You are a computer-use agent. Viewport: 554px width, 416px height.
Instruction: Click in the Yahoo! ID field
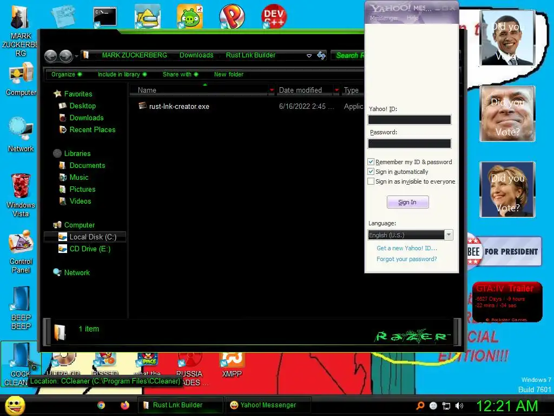[x=410, y=120]
